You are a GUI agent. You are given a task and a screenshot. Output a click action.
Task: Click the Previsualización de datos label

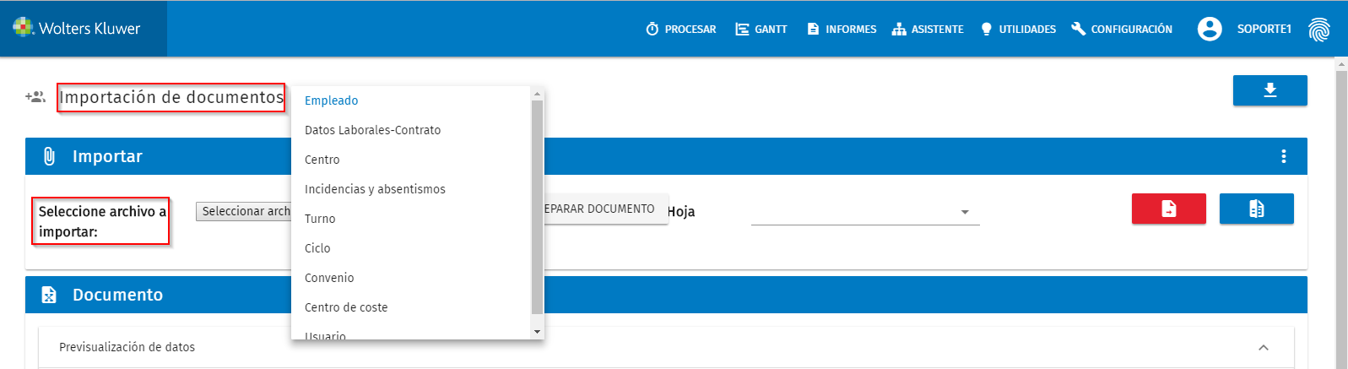tap(127, 347)
